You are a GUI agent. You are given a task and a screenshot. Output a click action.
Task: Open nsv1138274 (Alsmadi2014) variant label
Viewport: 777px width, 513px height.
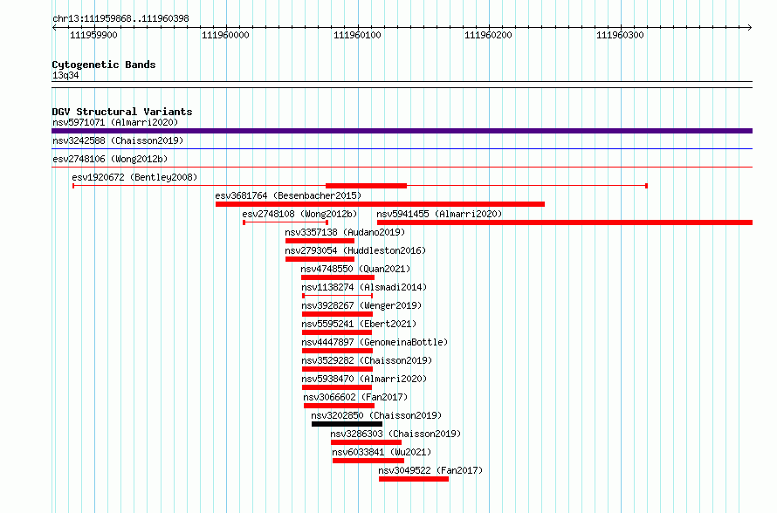click(364, 287)
